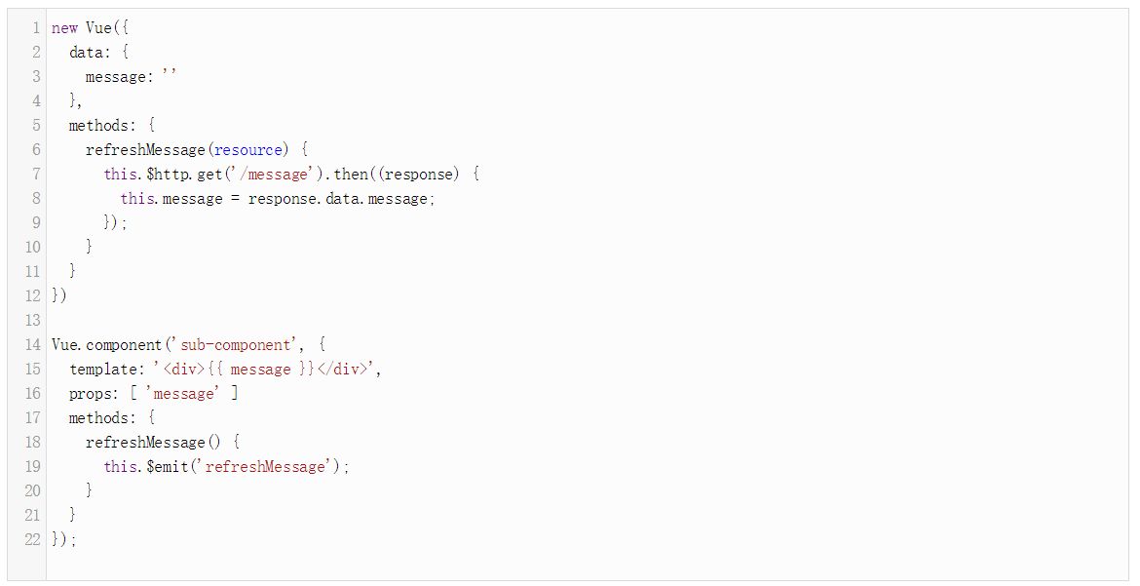Image resolution: width=1140 pixels, height=586 pixels.
Task: Click "response.data.message" on line 8
Action: click(337, 199)
